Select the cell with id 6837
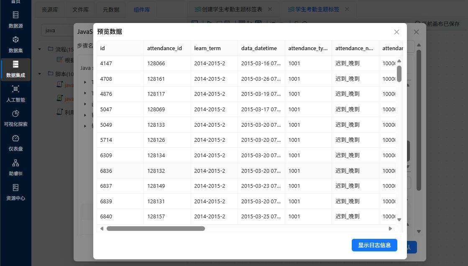Viewport: 468px width, 266px height. tap(120, 186)
